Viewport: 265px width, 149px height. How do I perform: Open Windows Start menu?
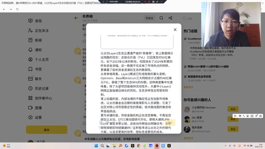pyautogui.click(x=96, y=146)
